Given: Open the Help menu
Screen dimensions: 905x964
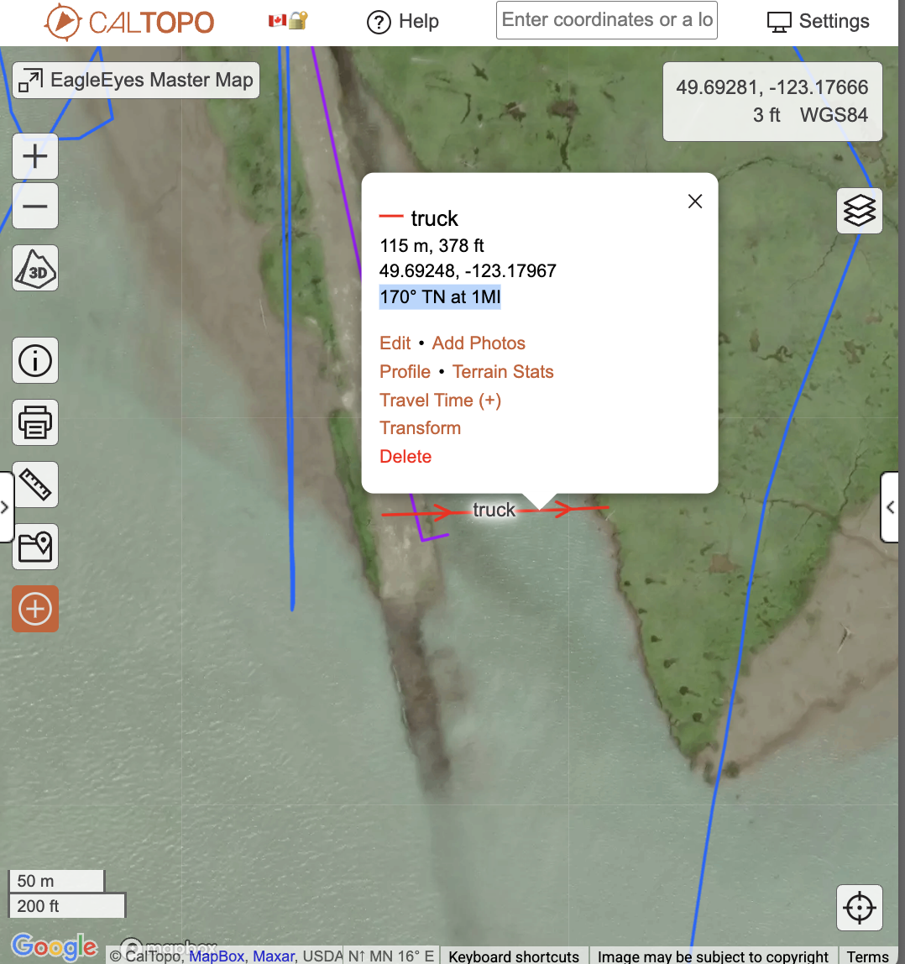Looking at the screenshot, I should click(x=404, y=22).
